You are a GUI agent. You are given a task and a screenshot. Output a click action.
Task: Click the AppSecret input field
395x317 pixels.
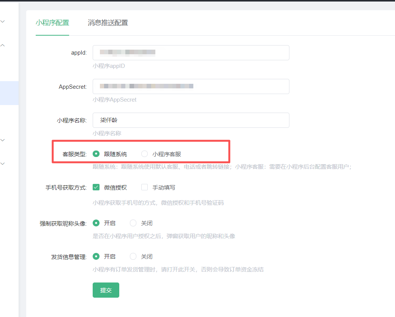(x=191, y=86)
